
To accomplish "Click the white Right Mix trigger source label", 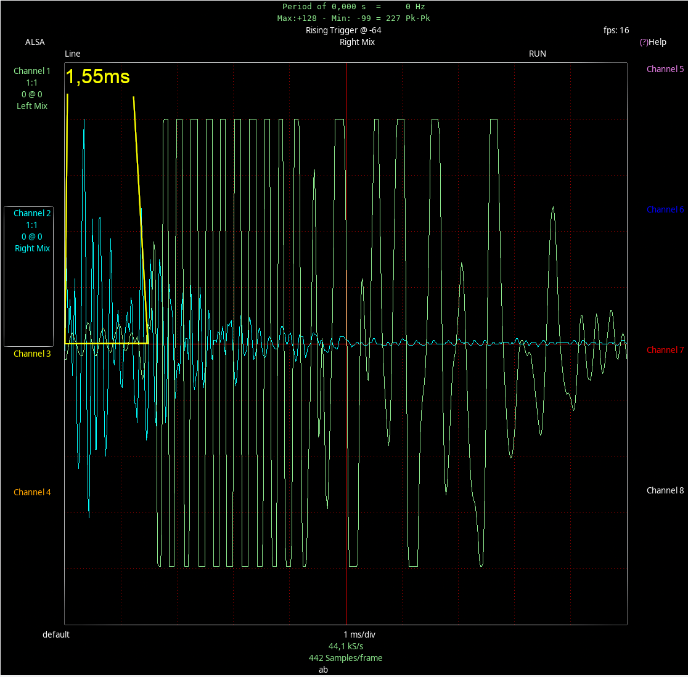I will pos(357,42).
